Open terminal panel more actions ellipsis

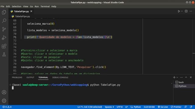(182, 78)
